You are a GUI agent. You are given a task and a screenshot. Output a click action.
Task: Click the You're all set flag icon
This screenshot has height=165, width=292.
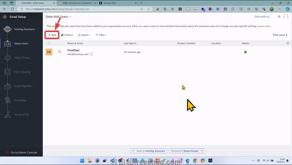tap(7, 114)
